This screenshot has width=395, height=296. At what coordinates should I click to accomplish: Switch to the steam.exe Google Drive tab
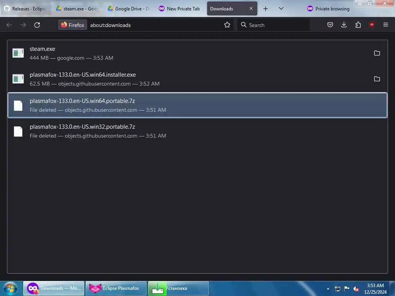tap(77, 9)
